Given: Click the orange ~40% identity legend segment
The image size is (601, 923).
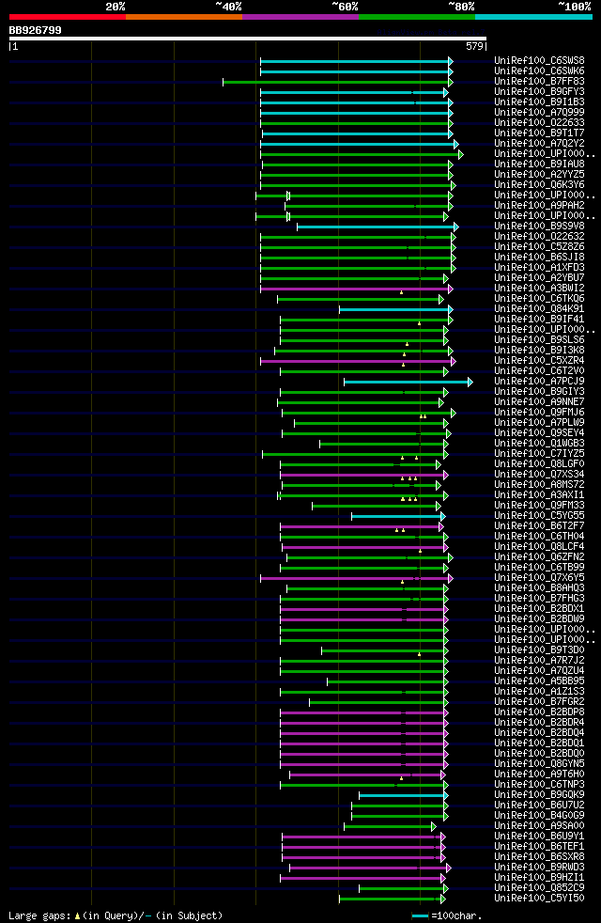Looking at the screenshot, I should pyautogui.click(x=184, y=17).
